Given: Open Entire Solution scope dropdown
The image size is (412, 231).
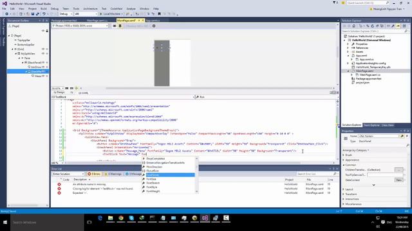Looking at the screenshot, I should pos(68,174).
